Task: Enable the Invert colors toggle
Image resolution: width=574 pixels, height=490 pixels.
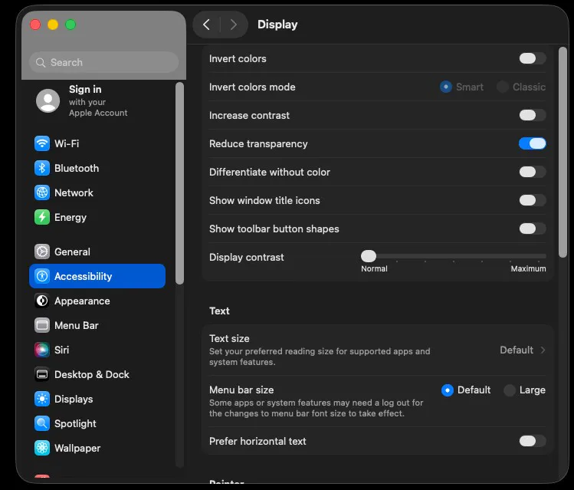Action: (x=532, y=58)
